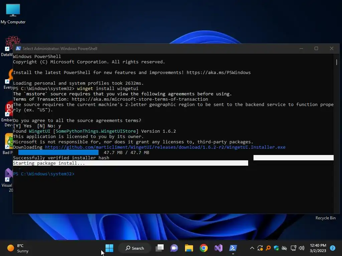Select the PowerShell taskbar icon
The height and width of the screenshot is (256, 342).
tap(233, 248)
